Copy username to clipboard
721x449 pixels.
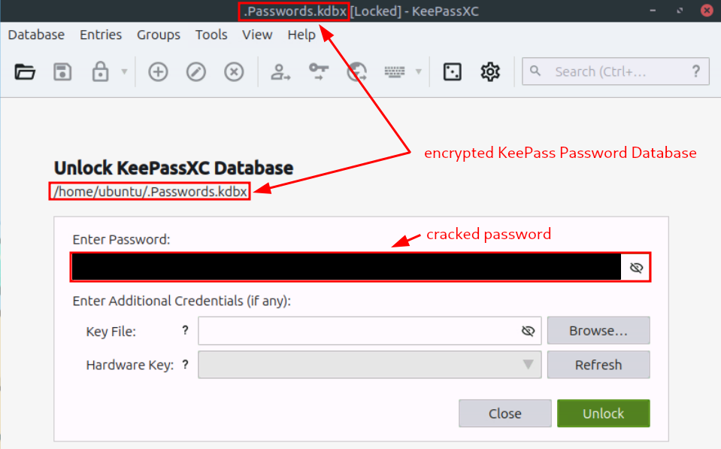click(280, 71)
